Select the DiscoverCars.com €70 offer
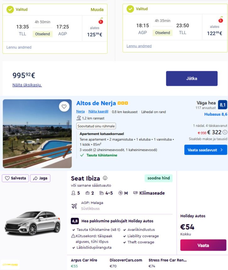This screenshot has height=270, width=228. (x=126, y=263)
